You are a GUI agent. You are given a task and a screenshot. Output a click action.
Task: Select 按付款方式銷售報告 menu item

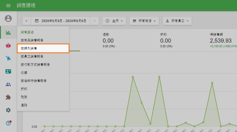[43, 65]
